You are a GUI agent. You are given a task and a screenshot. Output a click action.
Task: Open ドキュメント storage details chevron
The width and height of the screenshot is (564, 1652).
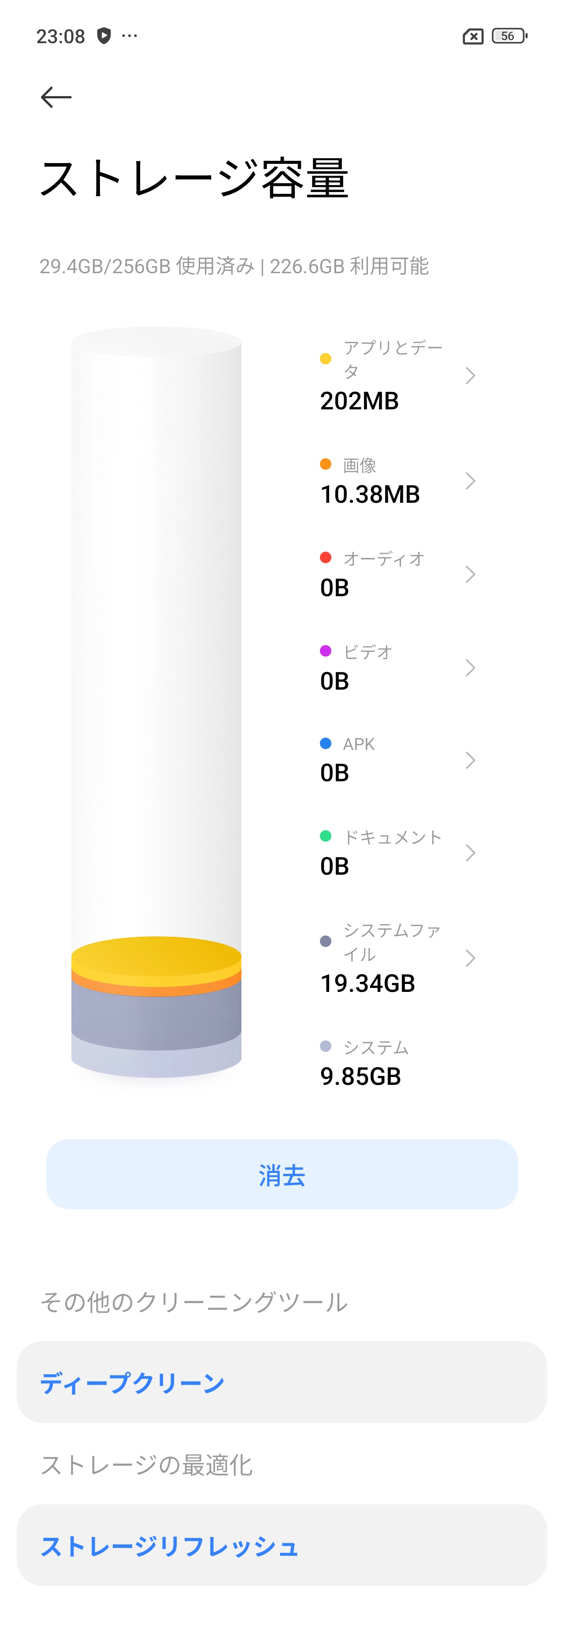(470, 853)
